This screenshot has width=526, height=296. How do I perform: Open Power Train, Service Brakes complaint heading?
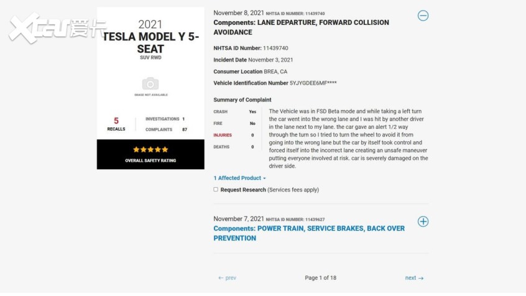(x=309, y=233)
